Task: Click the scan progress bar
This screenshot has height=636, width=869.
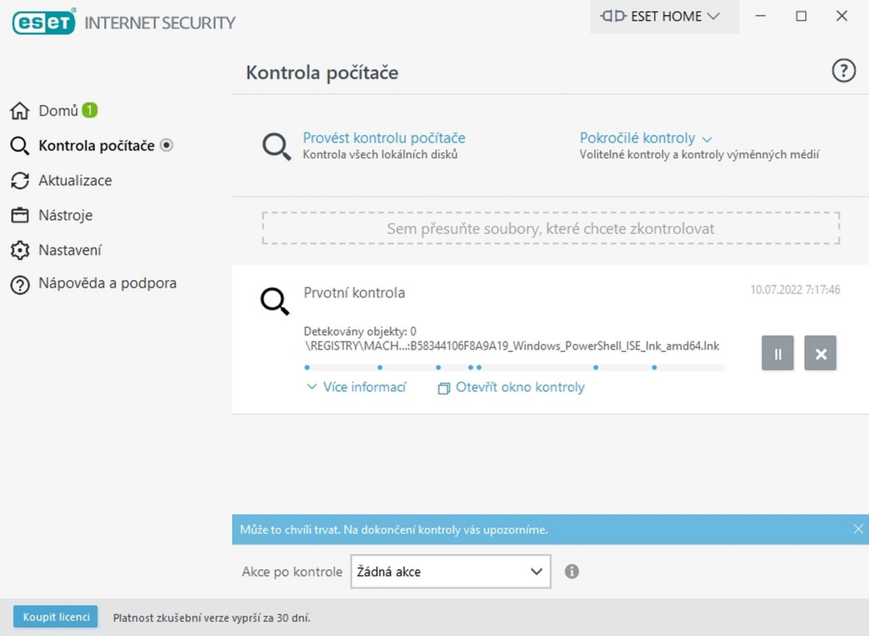Action: point(513,367)
